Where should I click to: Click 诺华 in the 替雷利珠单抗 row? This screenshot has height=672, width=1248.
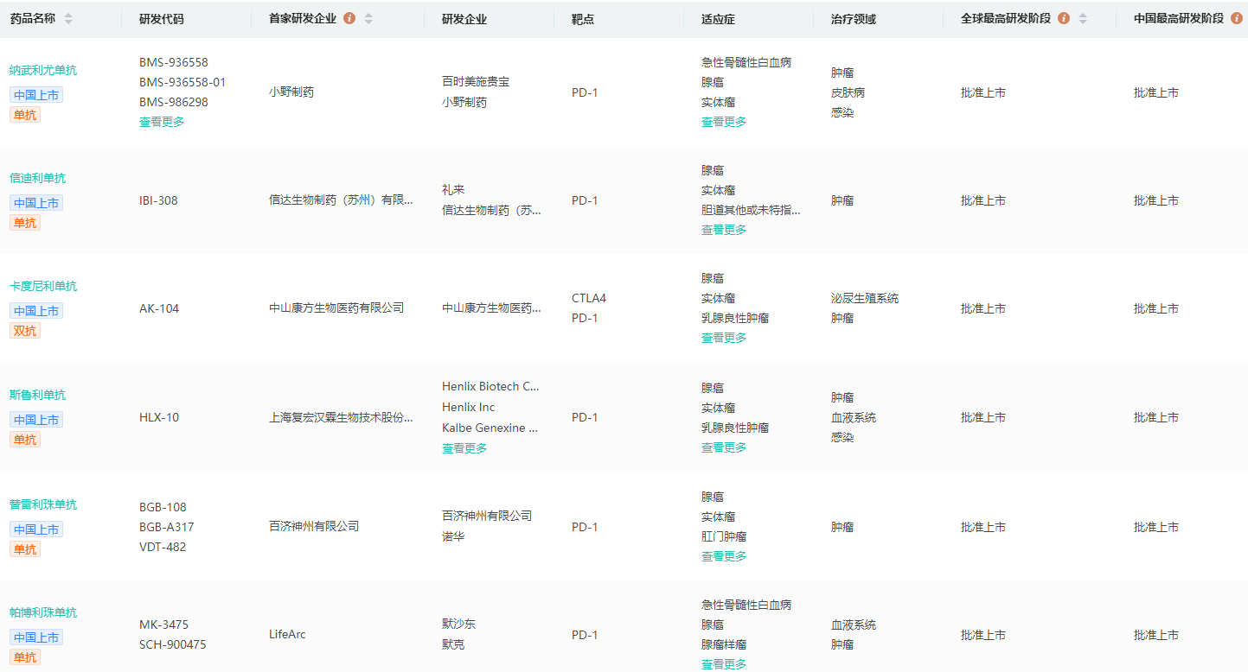pos(453,536)
